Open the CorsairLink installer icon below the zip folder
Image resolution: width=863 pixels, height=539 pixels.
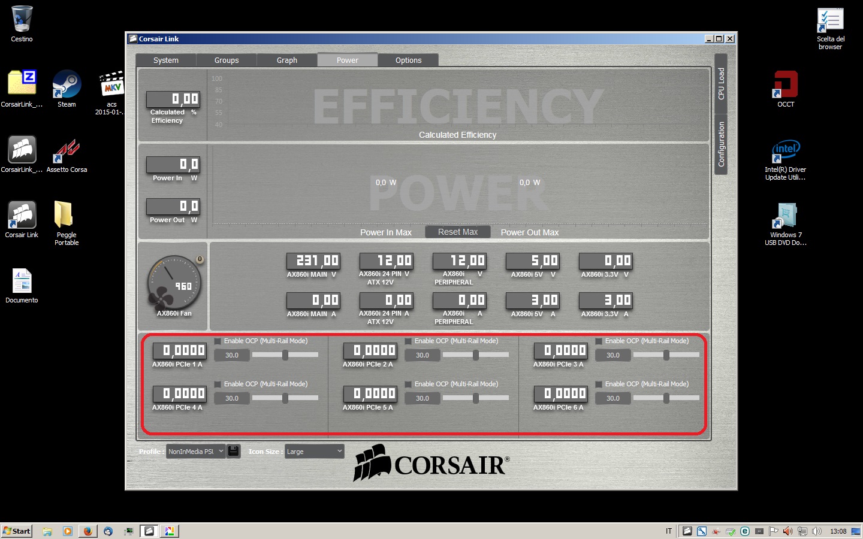(22, 154)
